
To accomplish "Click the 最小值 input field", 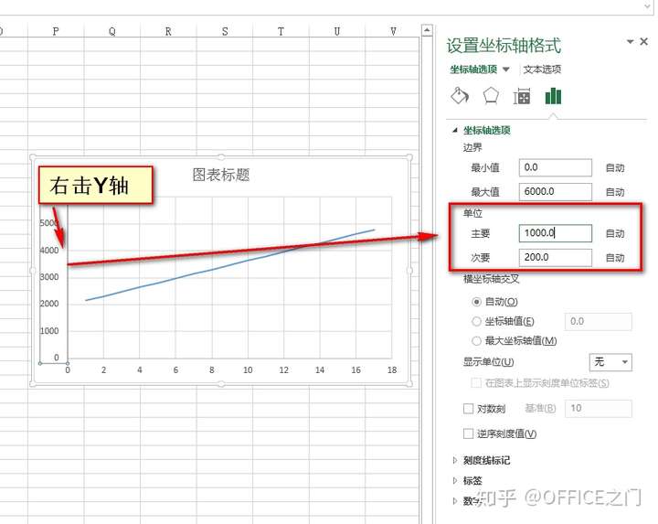I will point(556,167).
